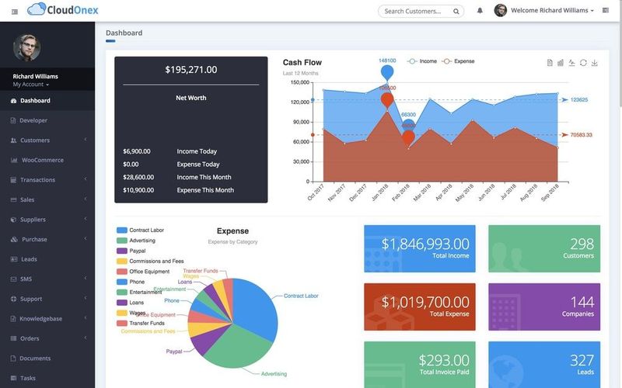This screenshot has height=388, width=622.
Task: Click the 148100 income peak marker
Action: tap(387, 72)
